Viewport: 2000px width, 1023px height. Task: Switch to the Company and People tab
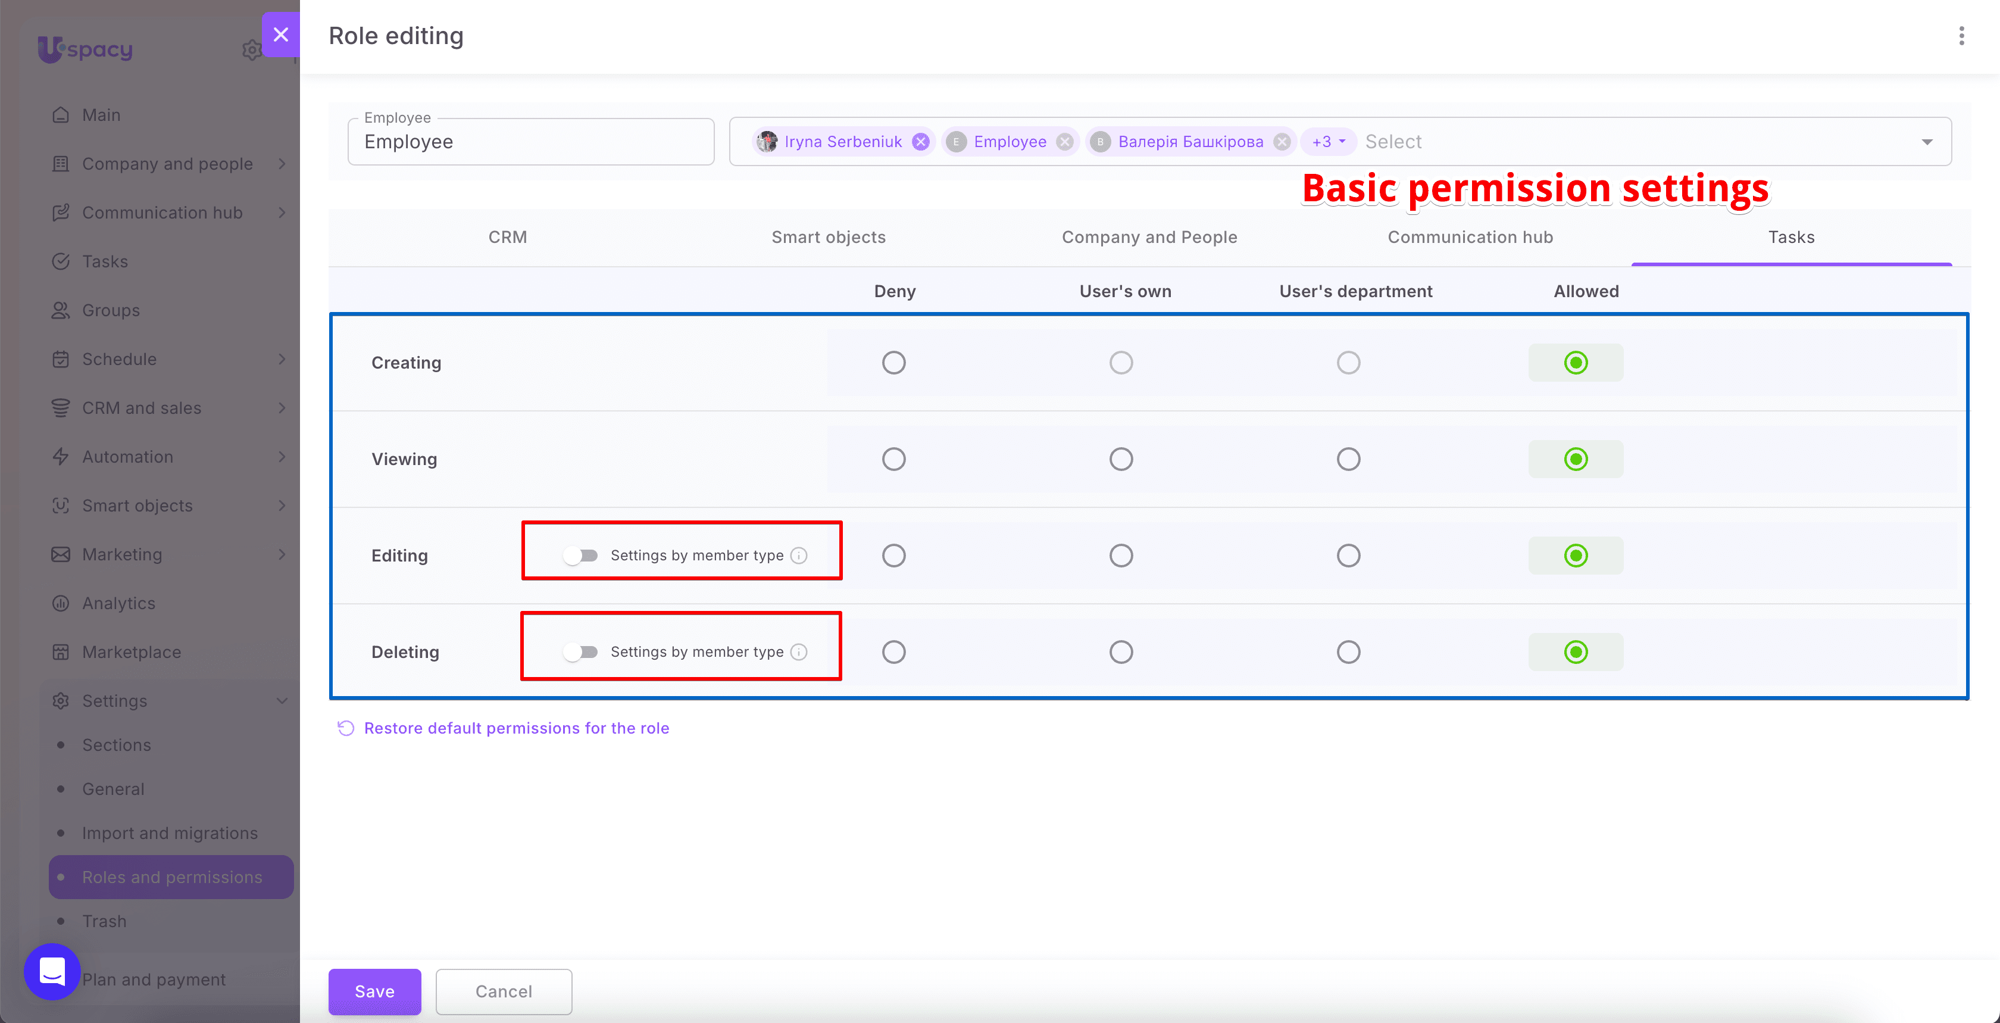(x=1150, y=237)
